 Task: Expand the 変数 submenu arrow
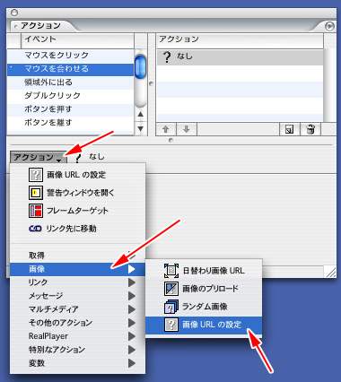tap(132, 363)
